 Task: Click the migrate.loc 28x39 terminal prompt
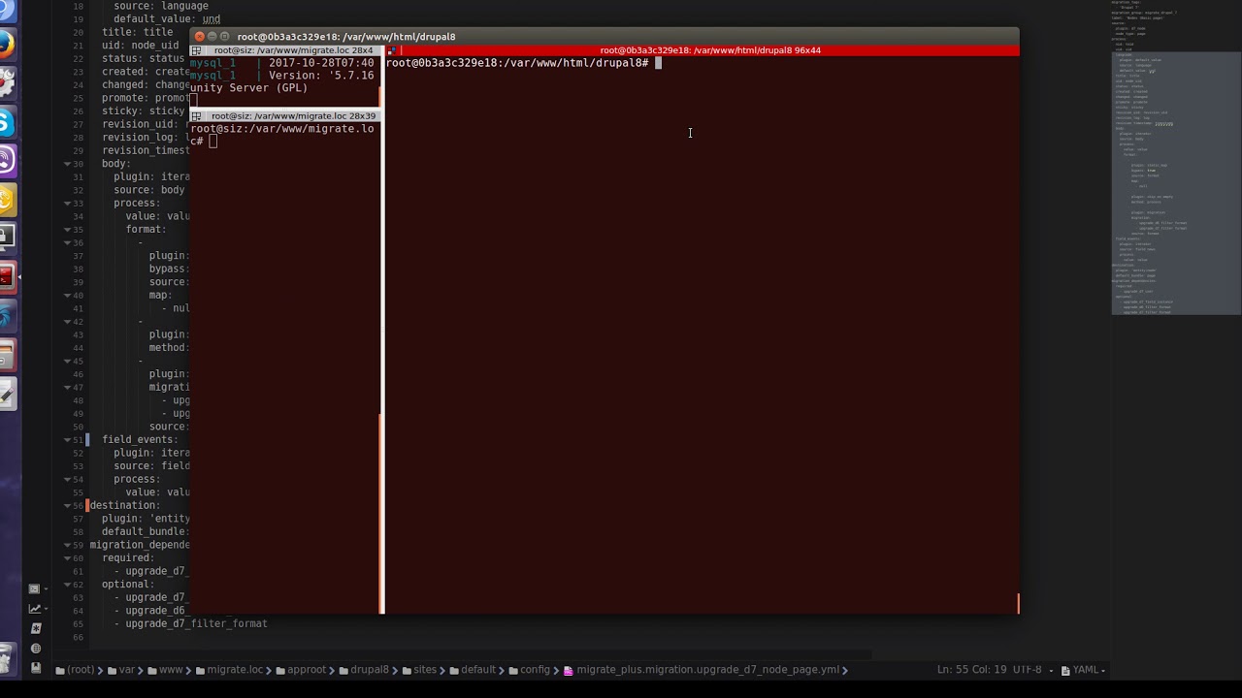pyautogui.click(x=281, y=135)
